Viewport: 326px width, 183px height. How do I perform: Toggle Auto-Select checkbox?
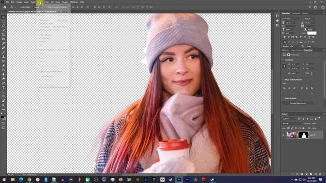point(20,7)
